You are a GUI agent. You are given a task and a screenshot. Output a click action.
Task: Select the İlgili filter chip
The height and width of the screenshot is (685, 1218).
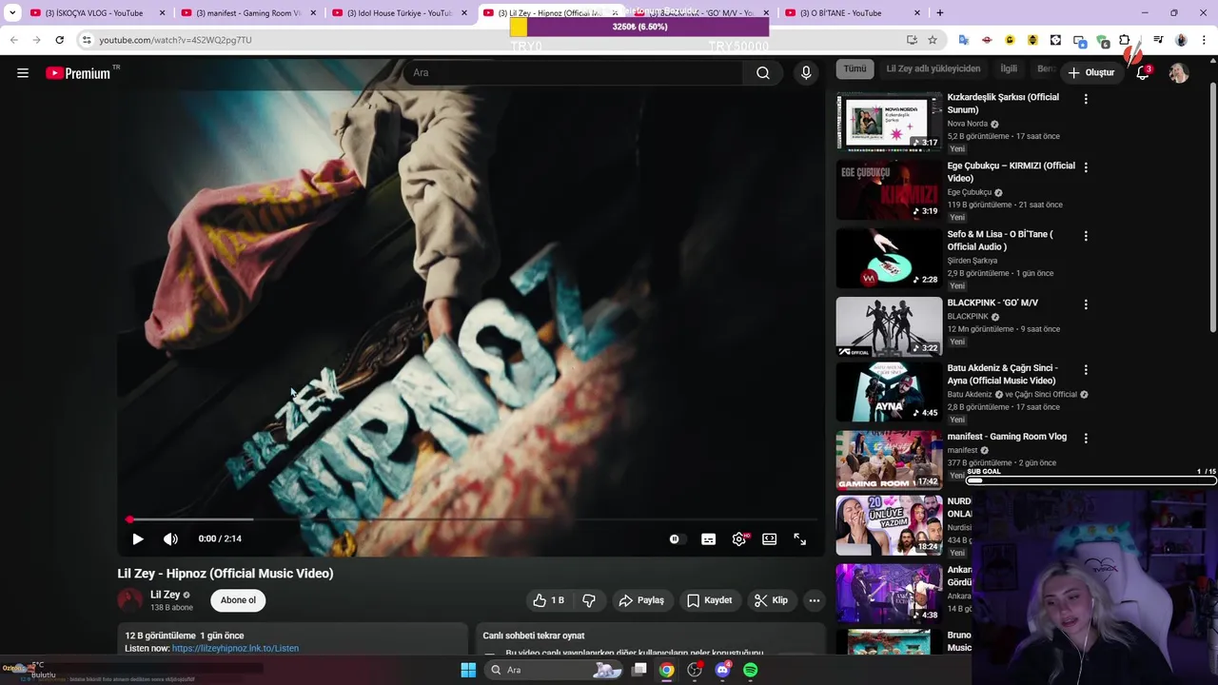[x=1008, y=69]
